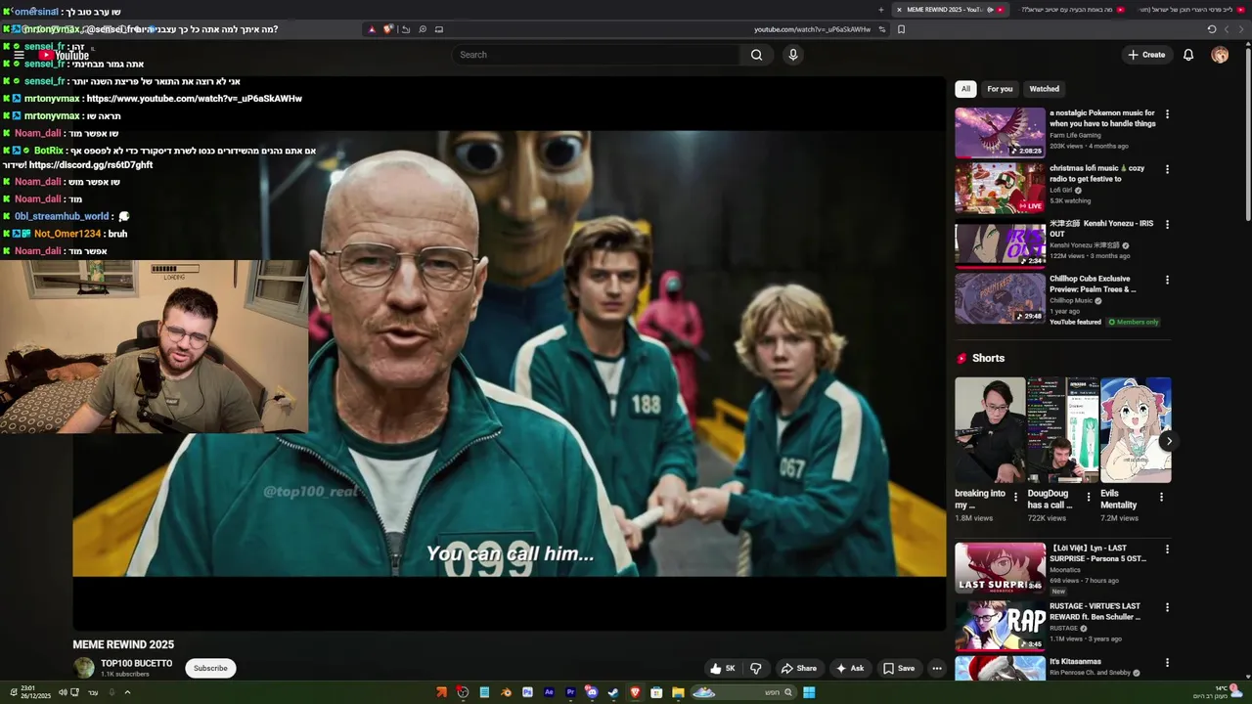Image resolution: width=1252 pixels, height=704 pixels.
Task: Open more actions menu under the video
Action: point(936,669)
